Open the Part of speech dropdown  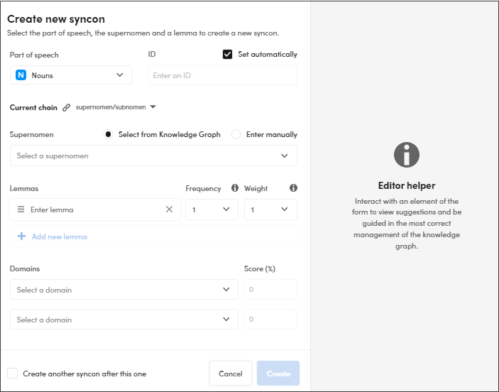tap(71, 75)
